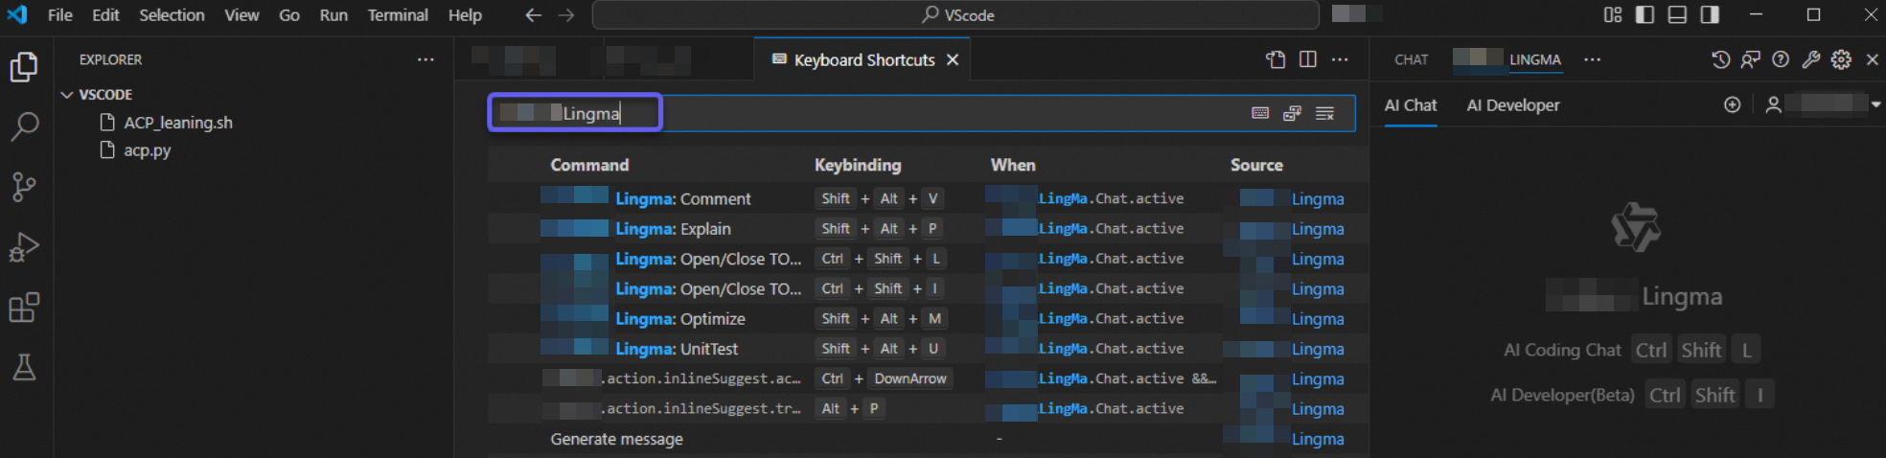Click the Alt + P keybinding cell

pos(849,408)
